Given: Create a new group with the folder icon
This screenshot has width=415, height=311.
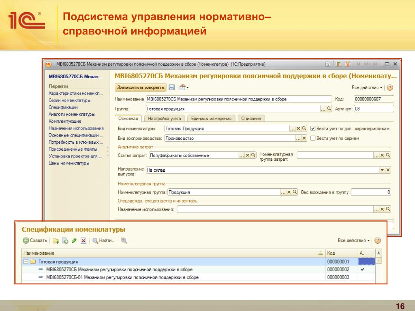Looking at the screenshot, I should [x=56, y=241].
